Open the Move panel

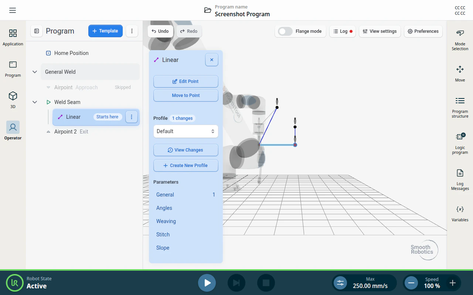pyautogui.click(x=460, y=74)
